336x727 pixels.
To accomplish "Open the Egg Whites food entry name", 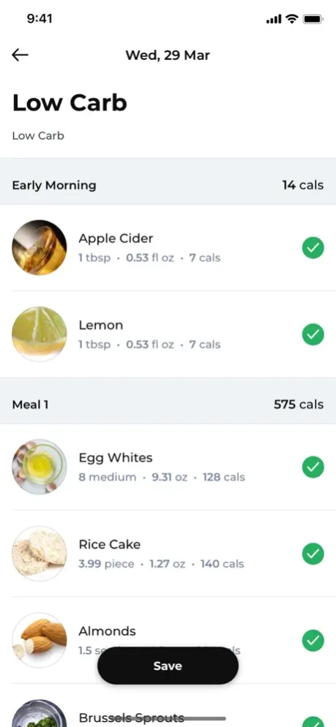I will tap(116, 458).
